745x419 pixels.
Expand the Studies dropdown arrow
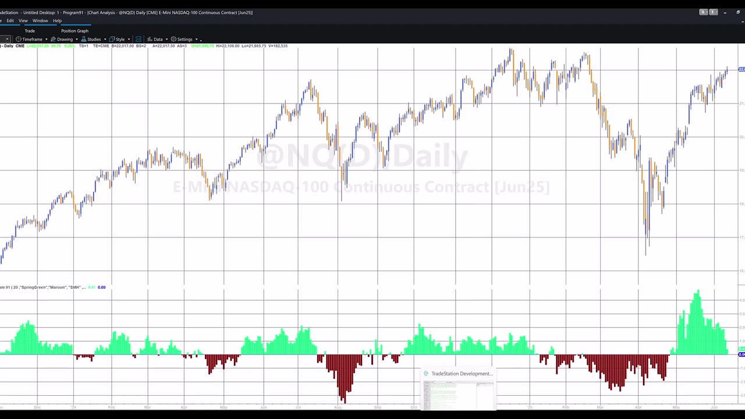tap(105, 40)
